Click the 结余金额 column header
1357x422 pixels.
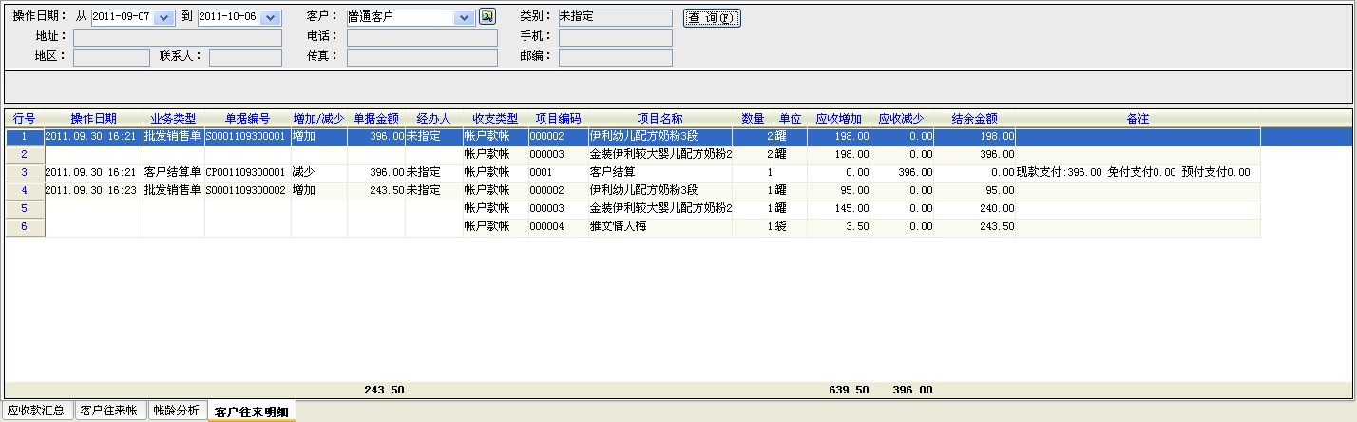[974, 119]
